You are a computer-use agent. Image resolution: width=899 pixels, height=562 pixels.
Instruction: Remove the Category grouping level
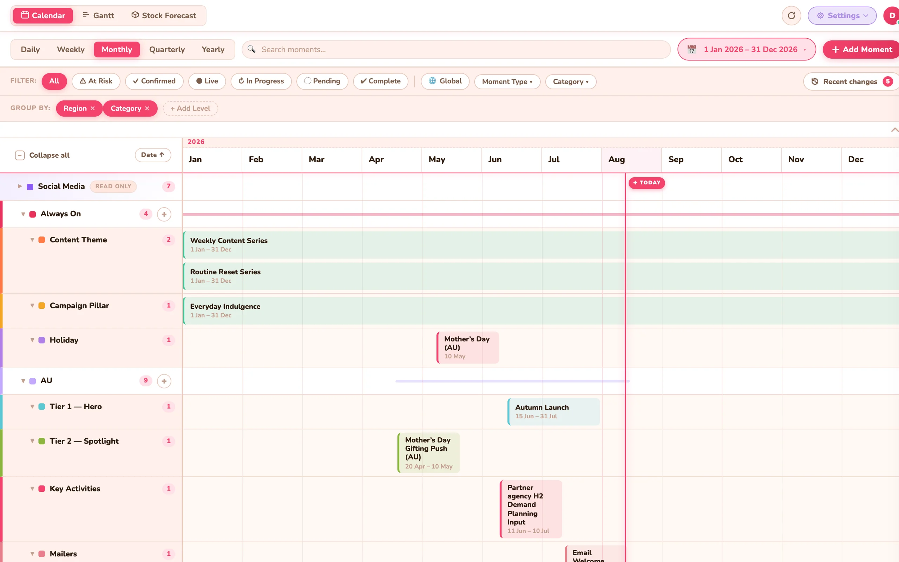[x=147, y=108]
